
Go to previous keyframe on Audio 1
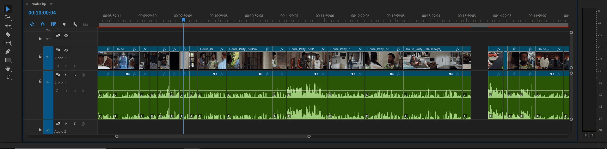pyautogui.click(x=66, y=91)
